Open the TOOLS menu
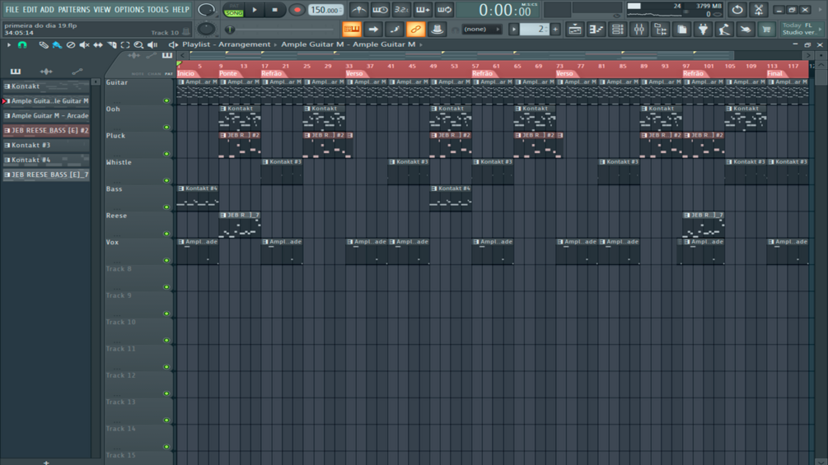This screenshot has height=465, width=828. (x=157, y=10)
